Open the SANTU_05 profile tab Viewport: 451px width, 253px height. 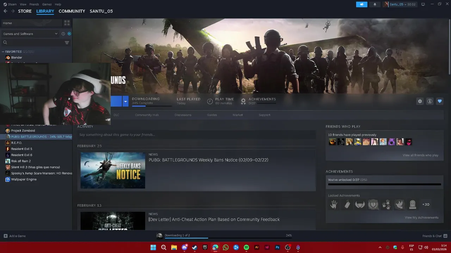pyautogui.click(x=101, y=11)
